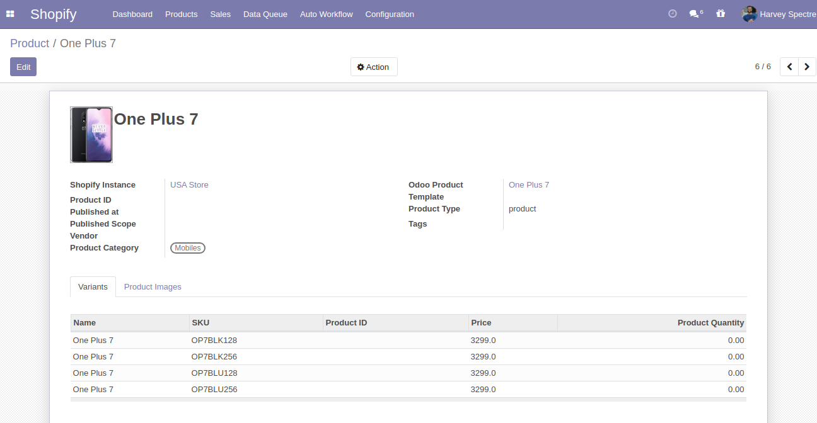Open variant row with SKU OP7BLU128
The image size is (817, 423).
point(214,373)
